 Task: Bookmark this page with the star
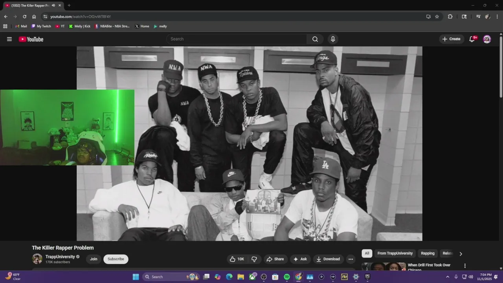(x=437, y=17)
